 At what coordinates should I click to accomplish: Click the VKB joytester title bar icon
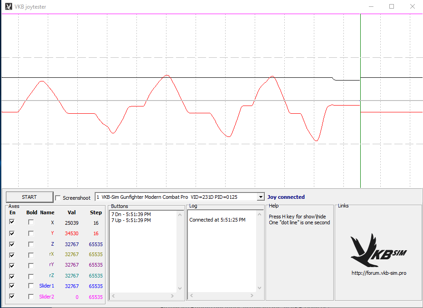(8, 6)
